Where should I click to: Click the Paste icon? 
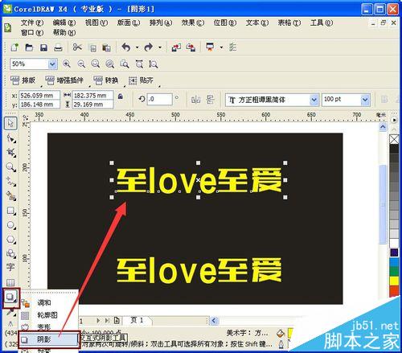coord(106,47)
